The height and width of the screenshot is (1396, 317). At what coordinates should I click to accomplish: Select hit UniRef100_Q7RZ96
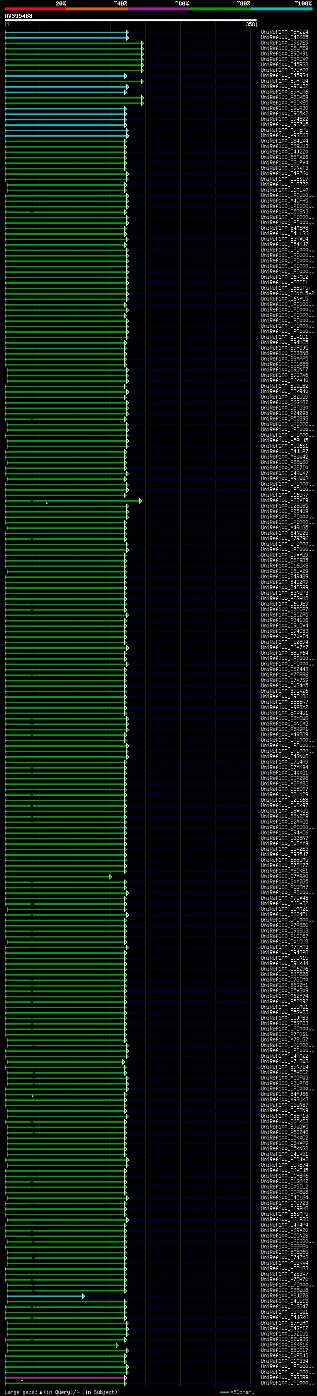click(x=284, y=539)
